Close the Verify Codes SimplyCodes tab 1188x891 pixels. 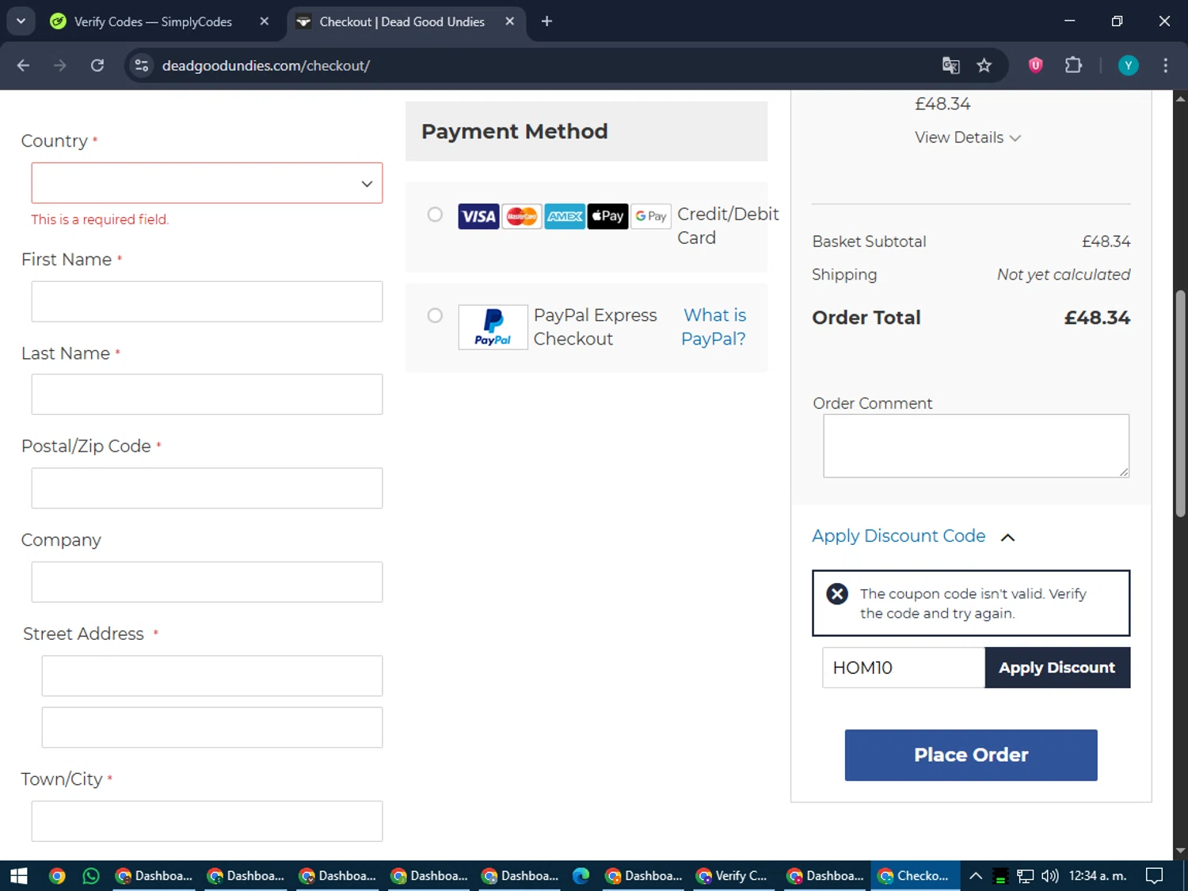point(265,21)
